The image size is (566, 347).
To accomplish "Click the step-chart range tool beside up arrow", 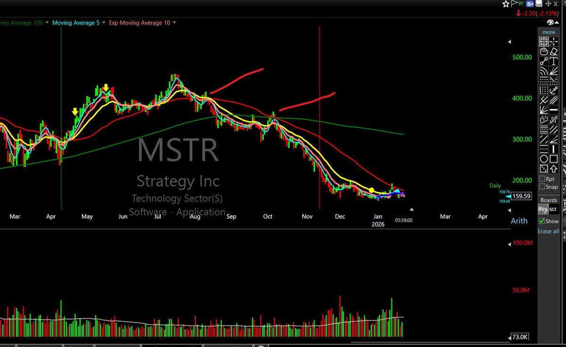I will (x=544, y=169).
